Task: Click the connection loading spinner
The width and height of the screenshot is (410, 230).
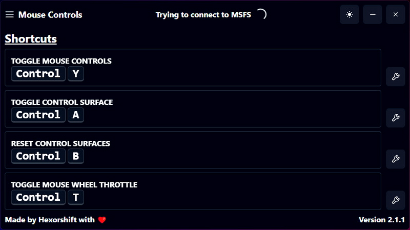Action: click(261, 14)
